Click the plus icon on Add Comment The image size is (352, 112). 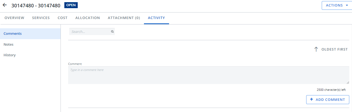click(x=312, y=99)
